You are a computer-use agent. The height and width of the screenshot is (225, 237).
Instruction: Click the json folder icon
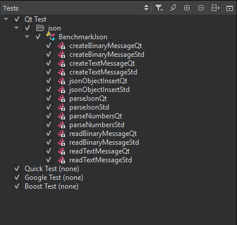pyautogui.click(x=40, y=28)
